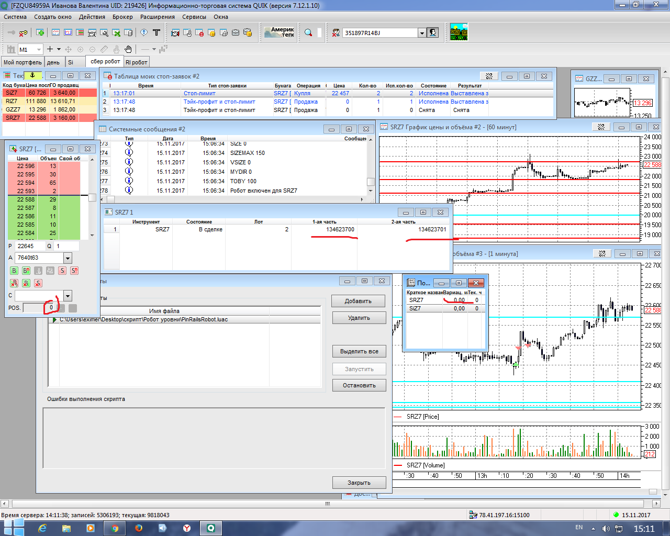Click the green plus create-window icon
Image resolution: width=670 pixels, height=536 pixels.
[40, 32]
